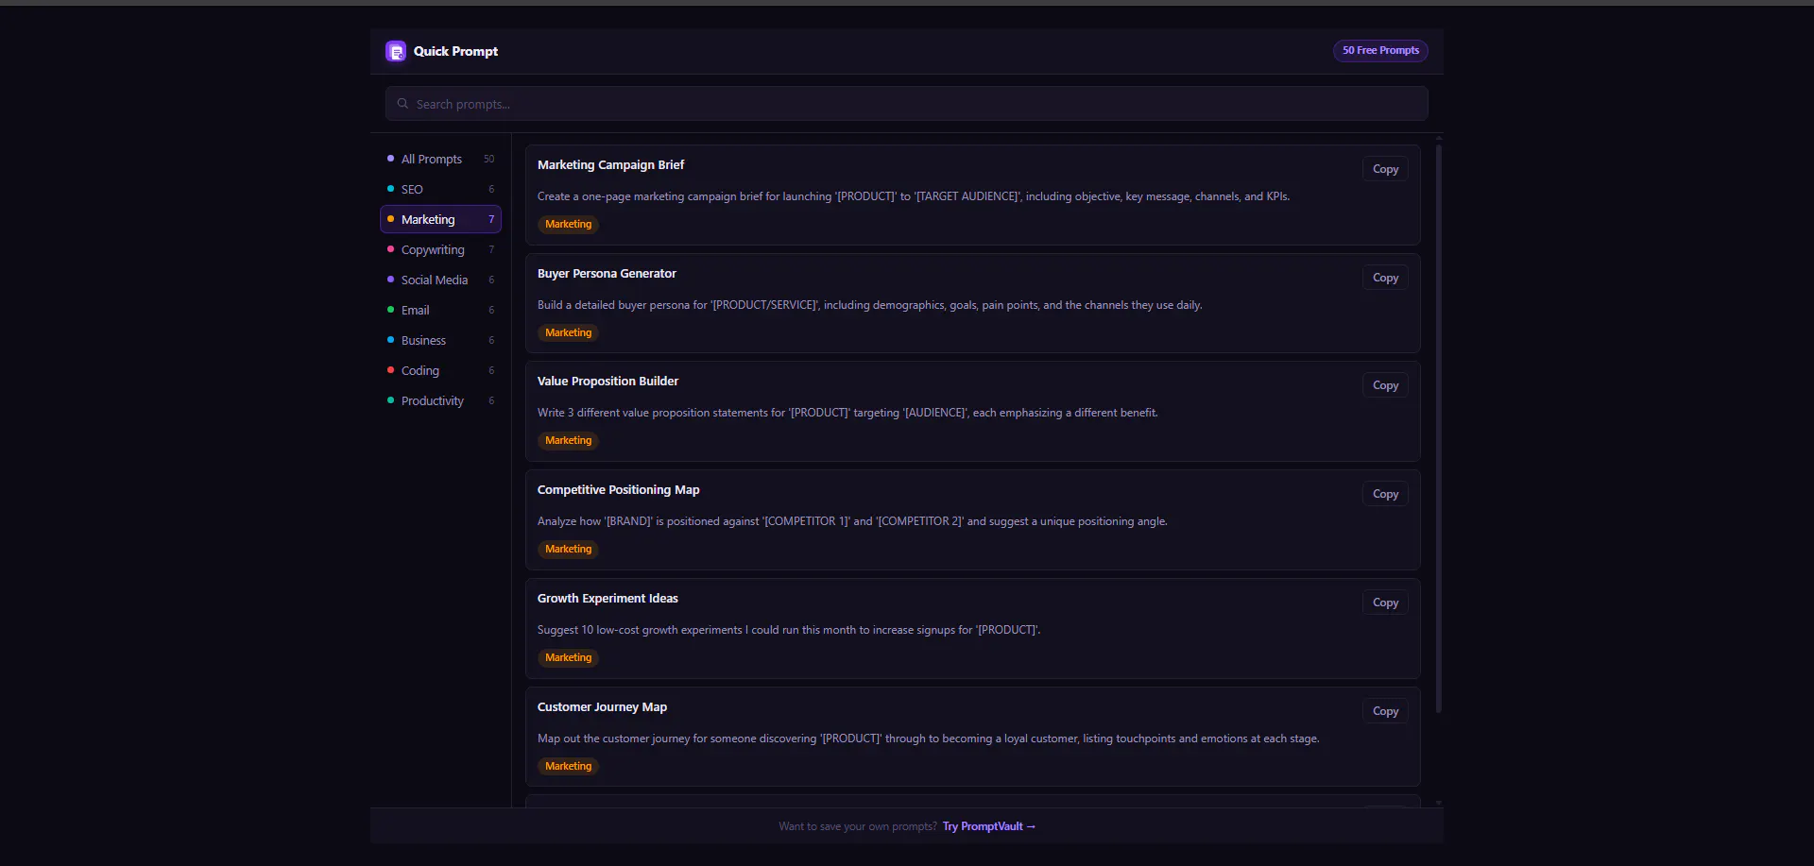Open the Productivity category
This screenshot has height=866, width=1814.
[440, 400]
